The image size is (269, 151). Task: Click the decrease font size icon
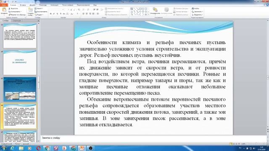(x=74, y=10)
